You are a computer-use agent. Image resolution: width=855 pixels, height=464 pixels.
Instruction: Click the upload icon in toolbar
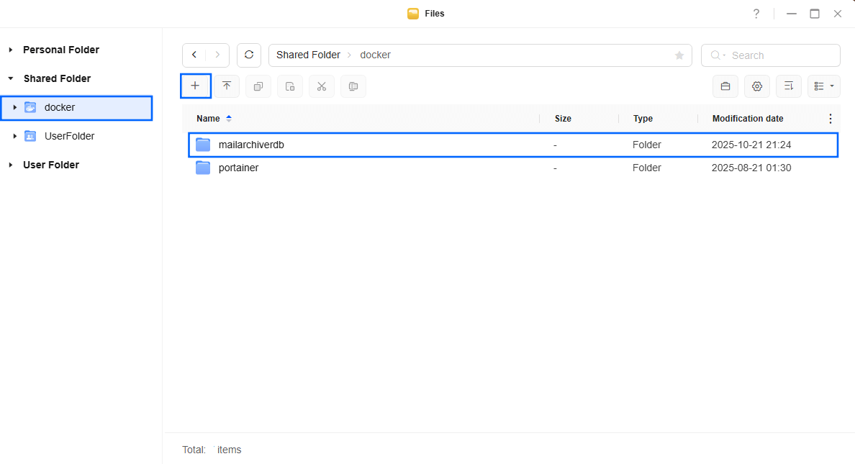pyautogui.click(x=227, y=86)
